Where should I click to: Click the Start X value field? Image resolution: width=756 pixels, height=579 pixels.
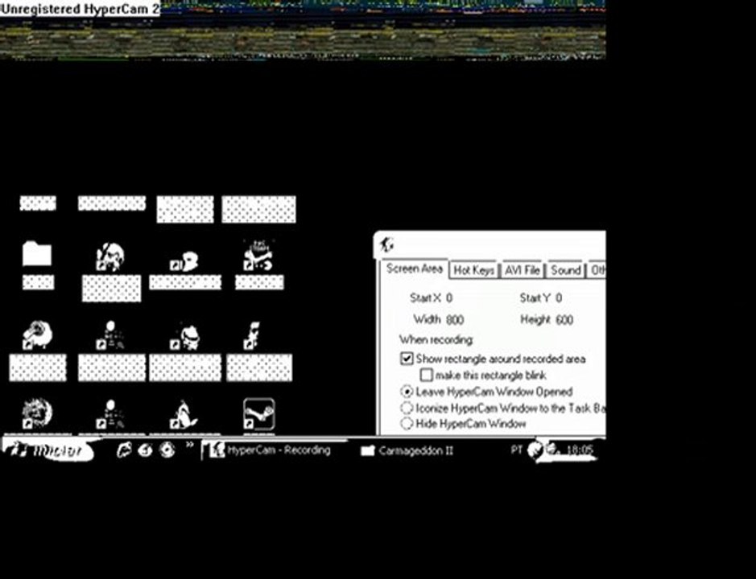(x=449, y=298)
